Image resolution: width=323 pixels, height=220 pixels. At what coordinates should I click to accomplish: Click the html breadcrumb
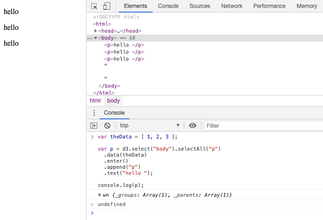(x=95, y=101)
